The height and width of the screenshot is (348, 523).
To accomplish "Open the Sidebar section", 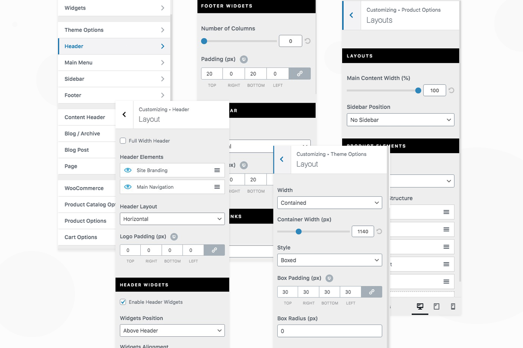I will coord(114,79).
